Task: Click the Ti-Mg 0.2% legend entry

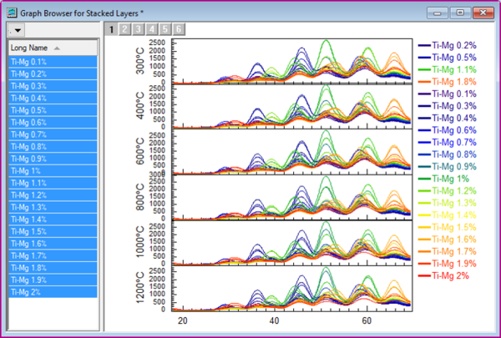Action: click(x=448, y=45)
